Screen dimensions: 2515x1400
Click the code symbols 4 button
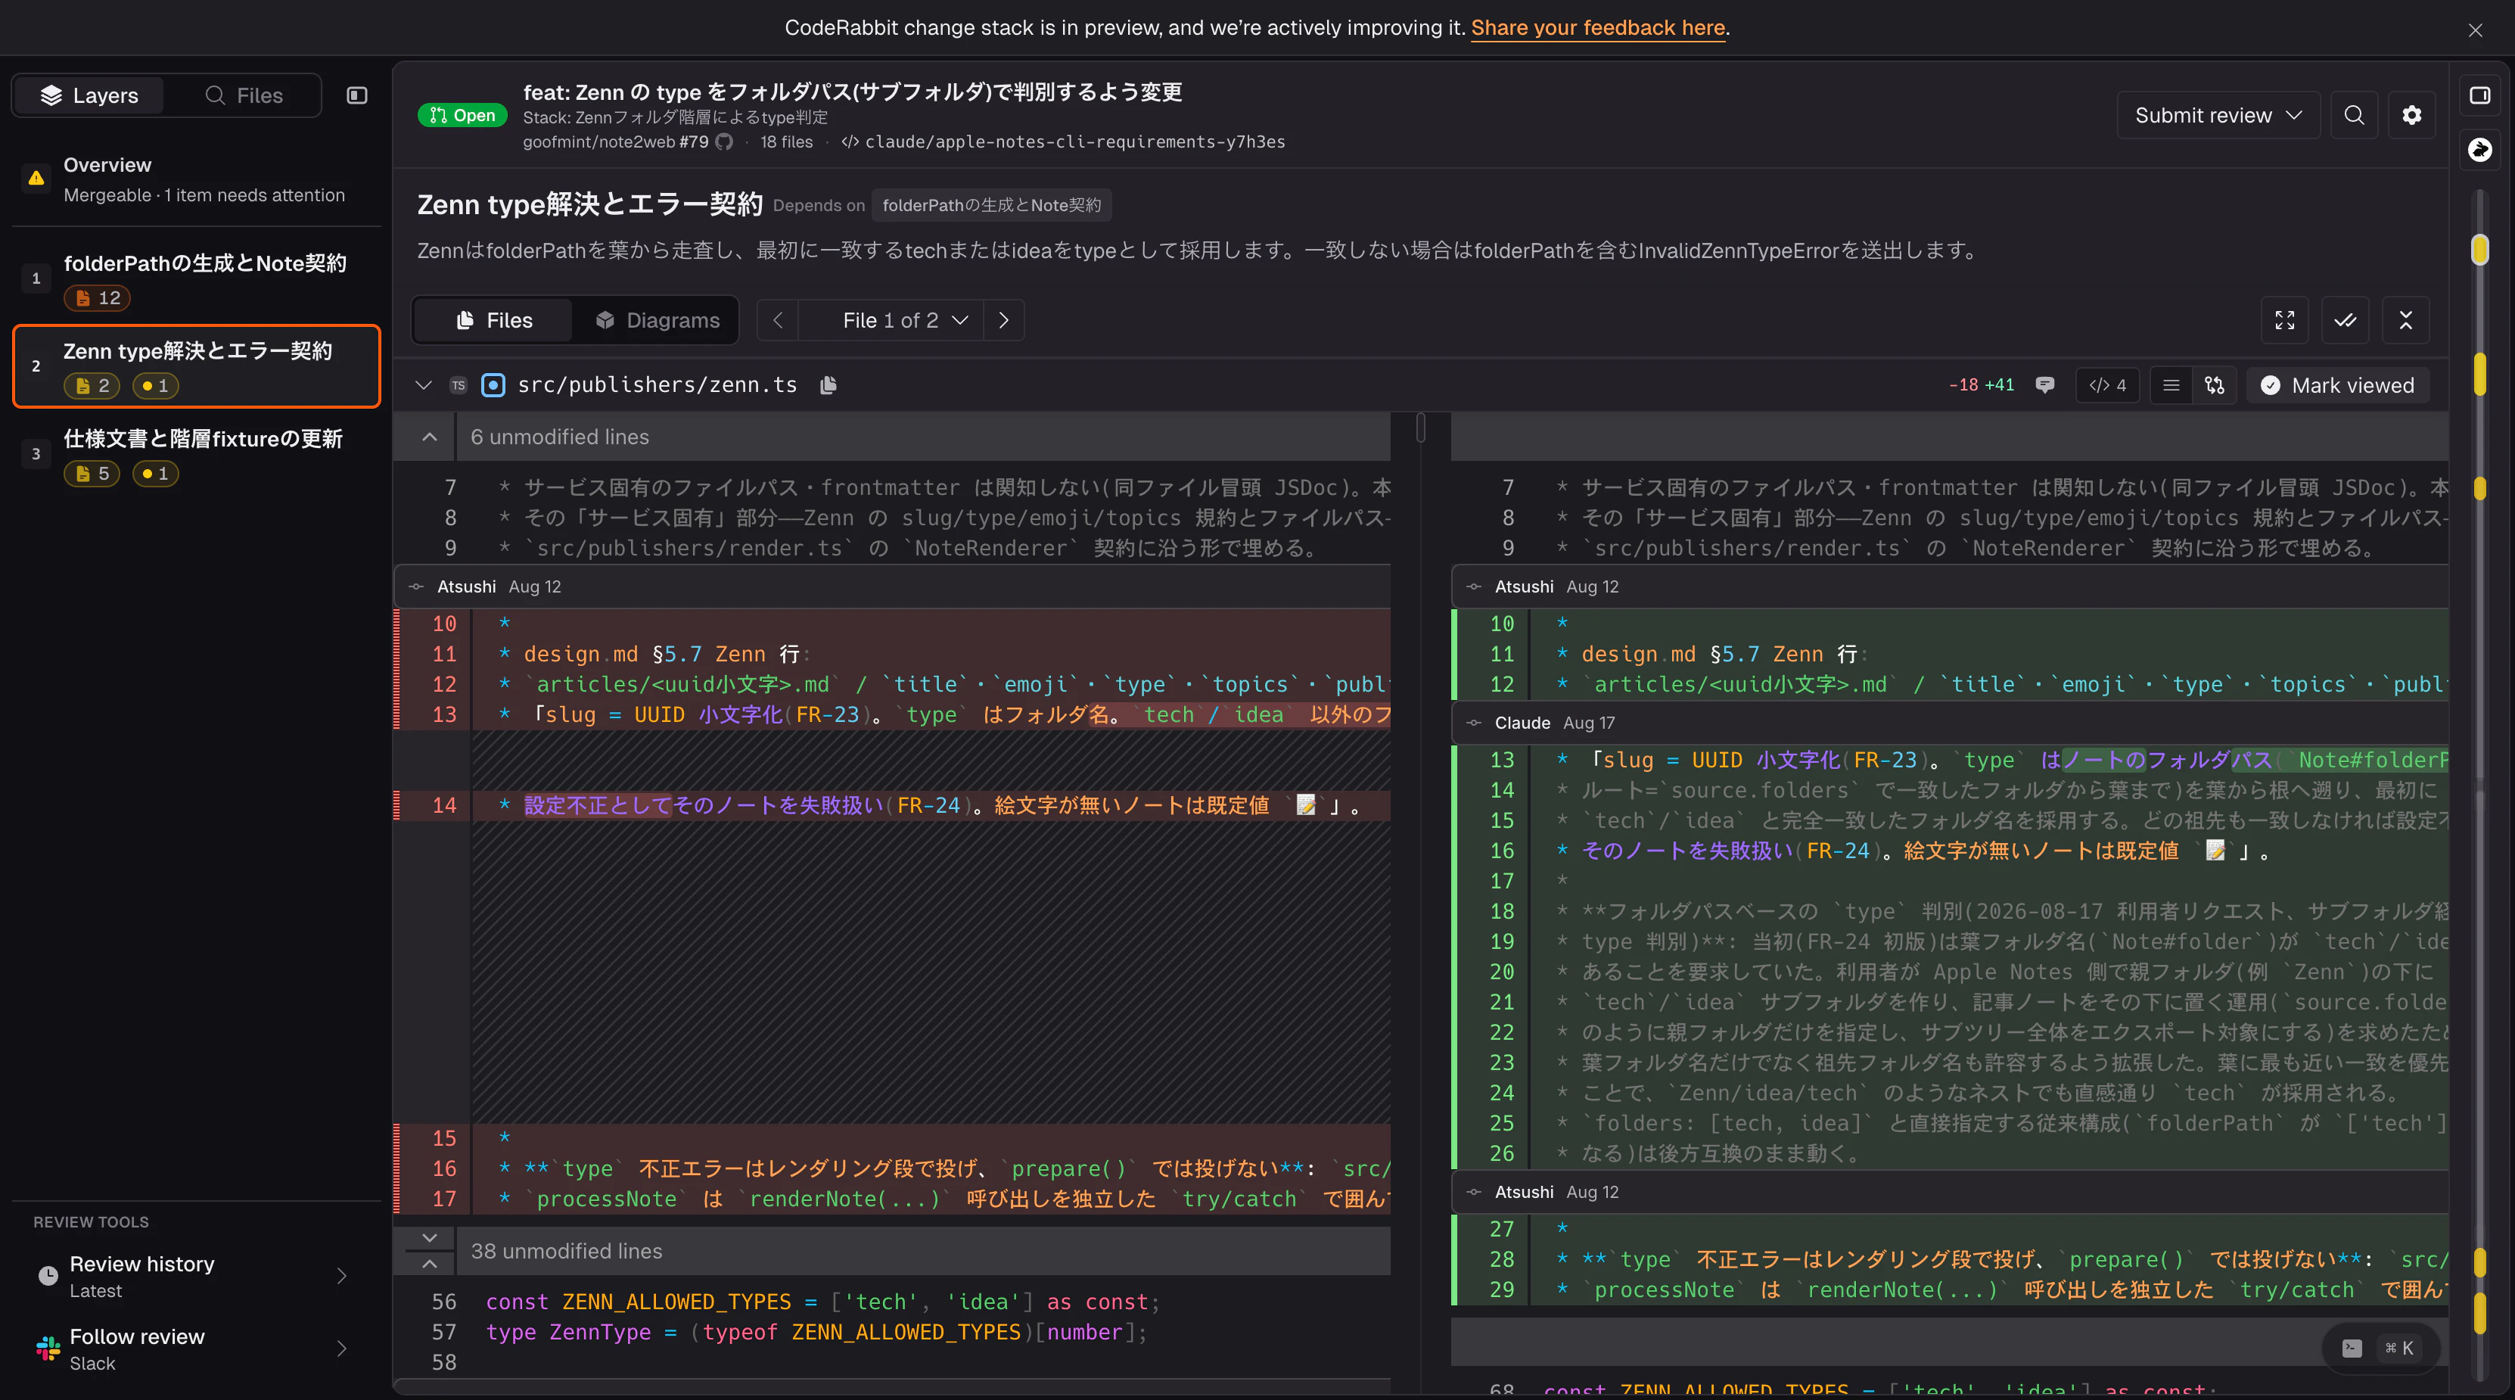click(2107, 384)
